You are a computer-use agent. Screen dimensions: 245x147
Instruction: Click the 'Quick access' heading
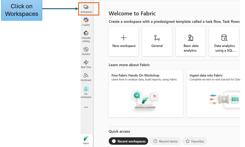(119, 131)
